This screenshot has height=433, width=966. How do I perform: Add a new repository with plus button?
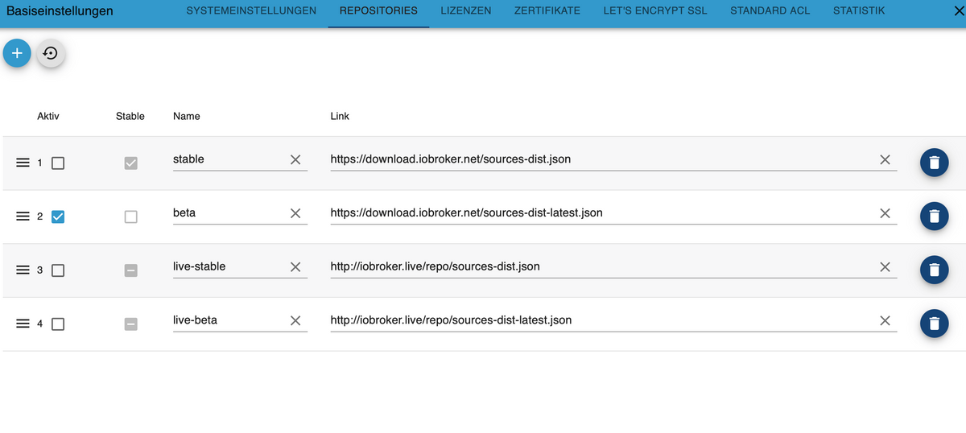coord(18,53)
